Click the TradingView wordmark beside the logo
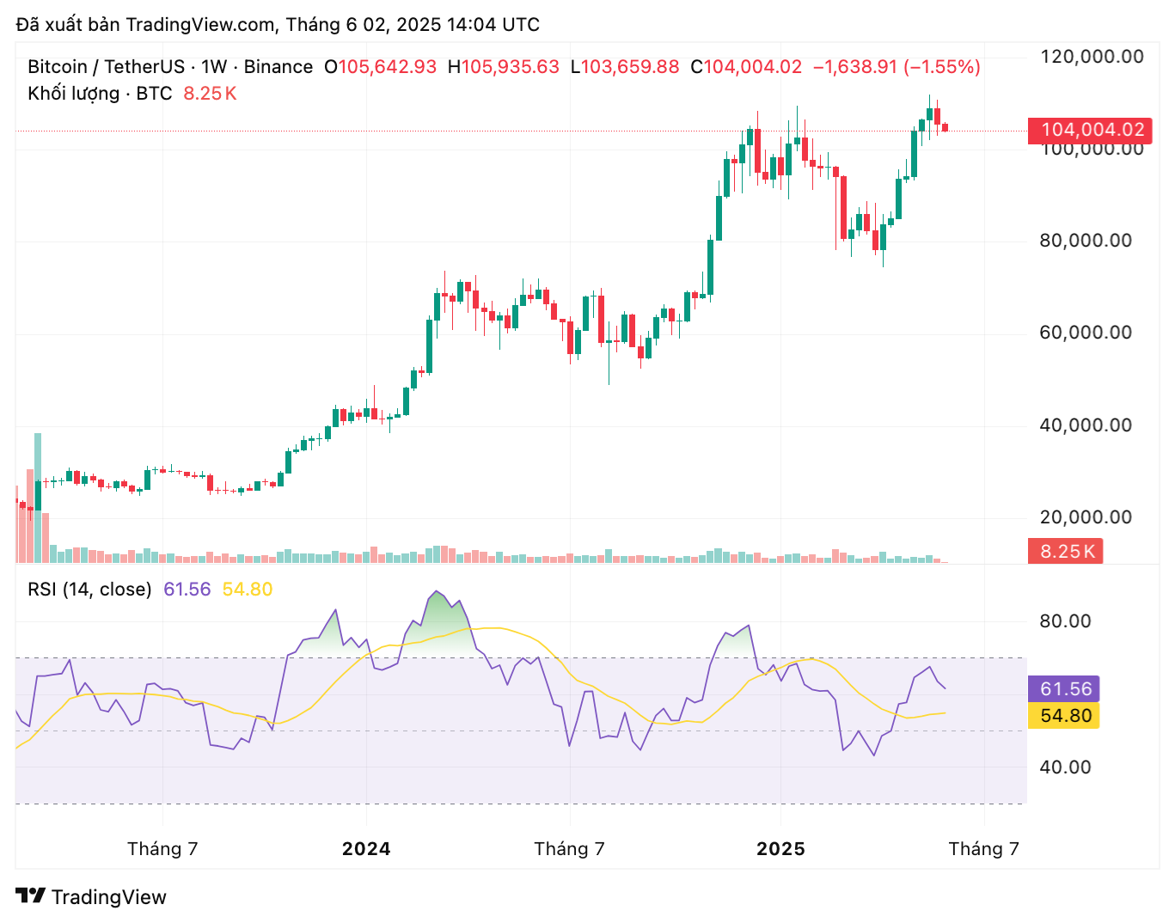 pyautogui.click(x=108, y=897)
